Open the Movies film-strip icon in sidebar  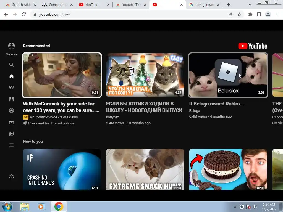[11, 99]
